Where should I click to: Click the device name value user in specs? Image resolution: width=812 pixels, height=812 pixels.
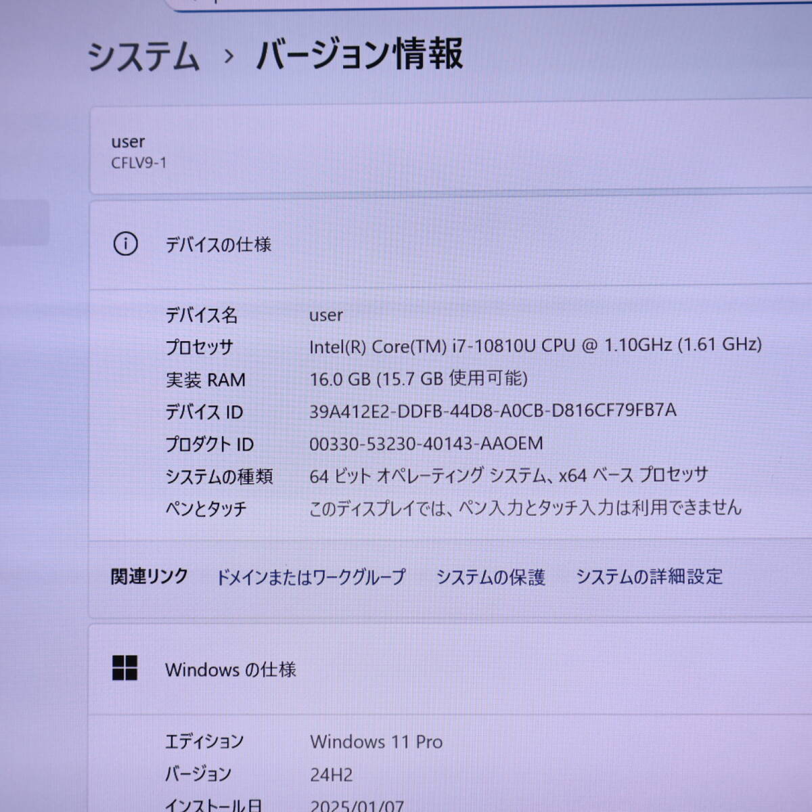pyautogui.click(x=326, y=315)
